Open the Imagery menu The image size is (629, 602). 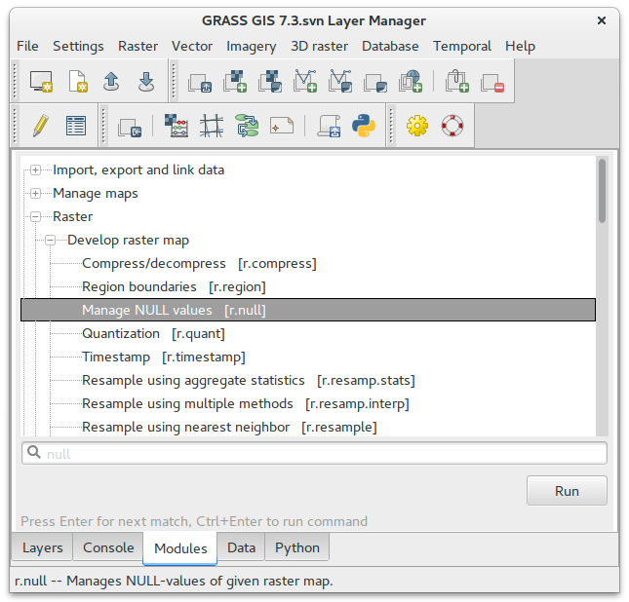(x=252, y=46)
